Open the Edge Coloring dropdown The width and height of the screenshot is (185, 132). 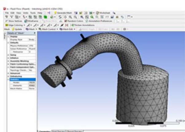pos(14,25)
